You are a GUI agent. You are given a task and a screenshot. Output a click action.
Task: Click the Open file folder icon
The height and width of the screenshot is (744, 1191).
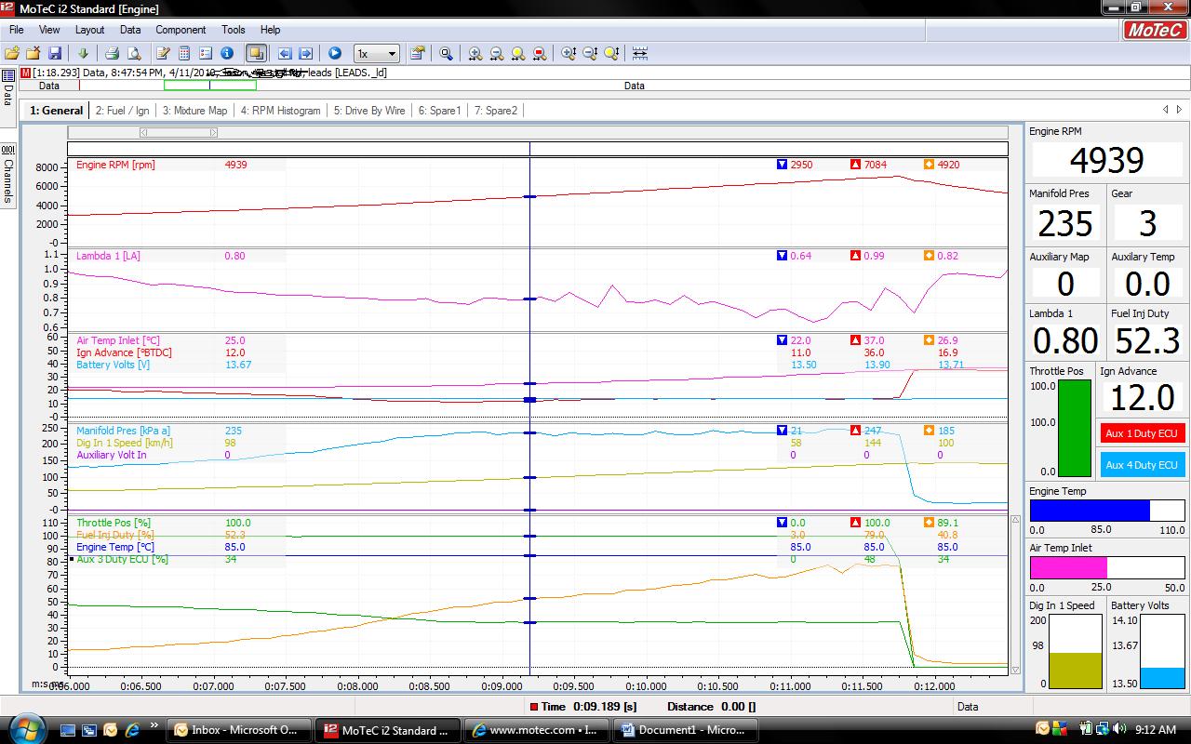12,54
